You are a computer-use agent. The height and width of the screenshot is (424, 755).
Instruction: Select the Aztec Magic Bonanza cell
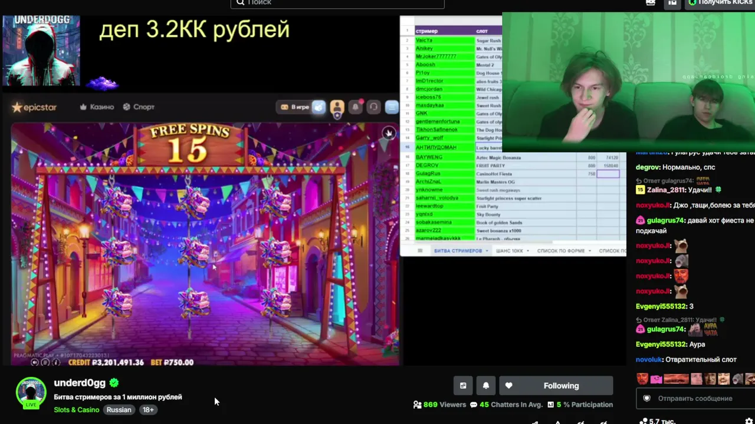(526, 158)
